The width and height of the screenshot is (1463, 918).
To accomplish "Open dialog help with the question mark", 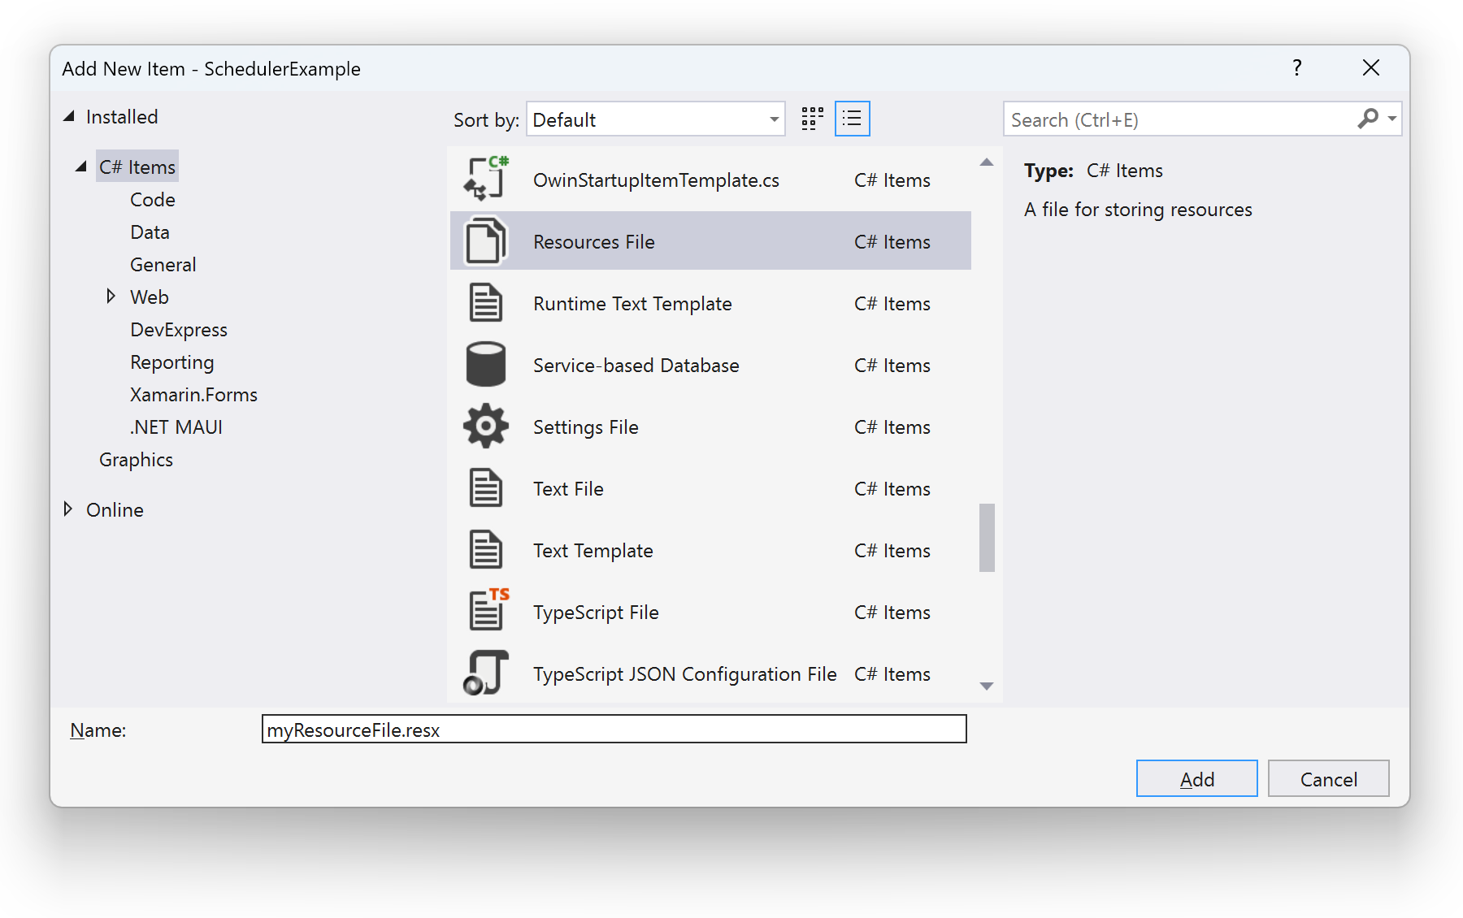I will [x=1296, y=68].
